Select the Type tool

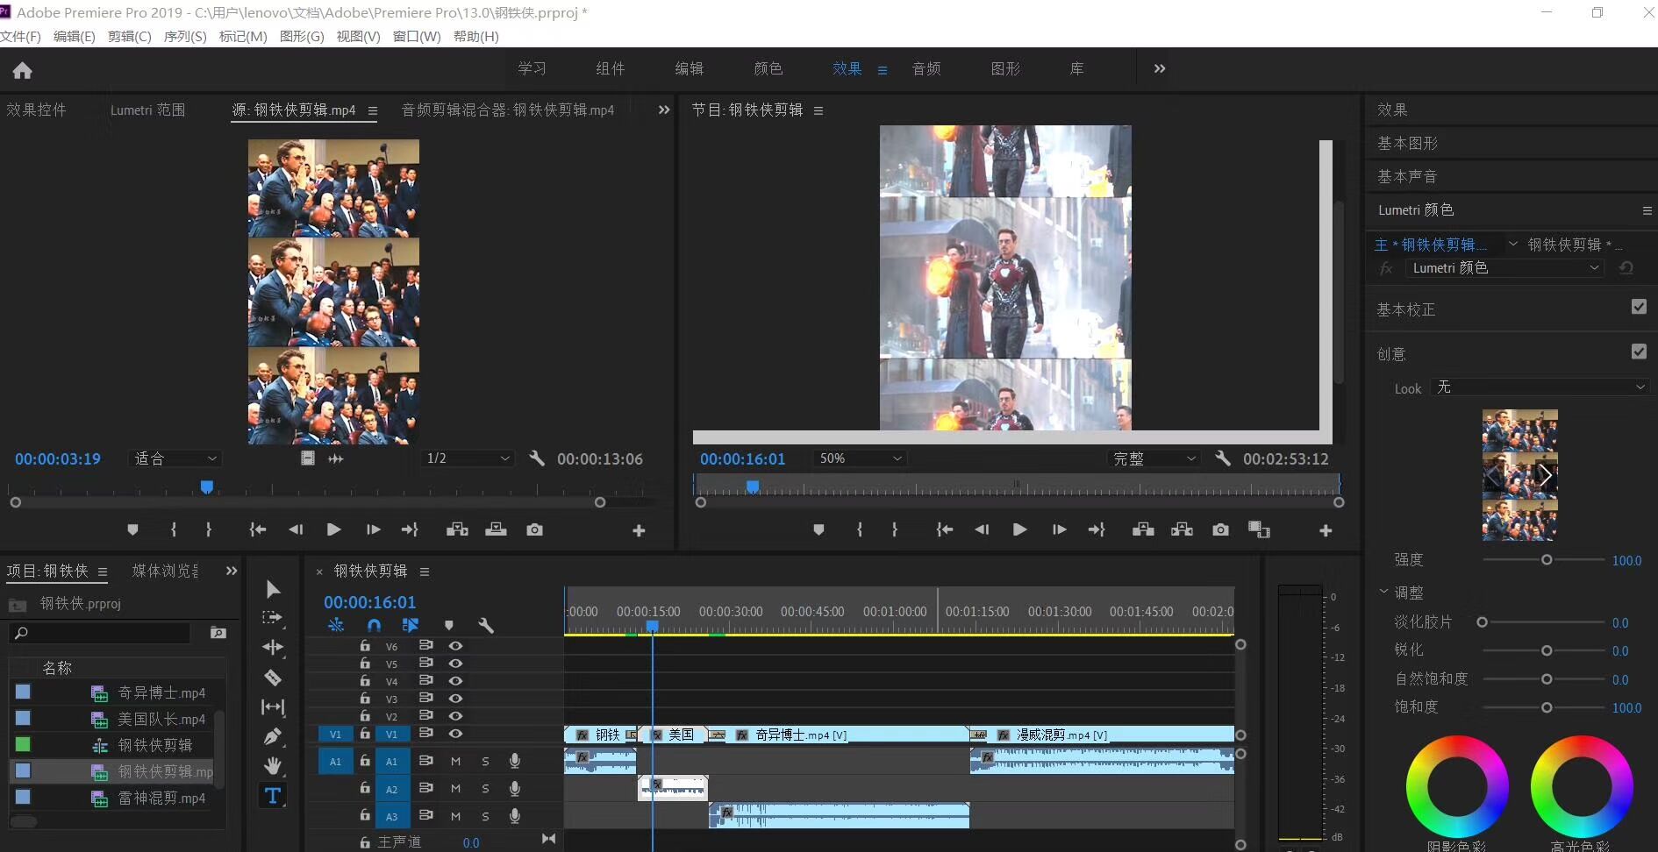pos(273,796)
